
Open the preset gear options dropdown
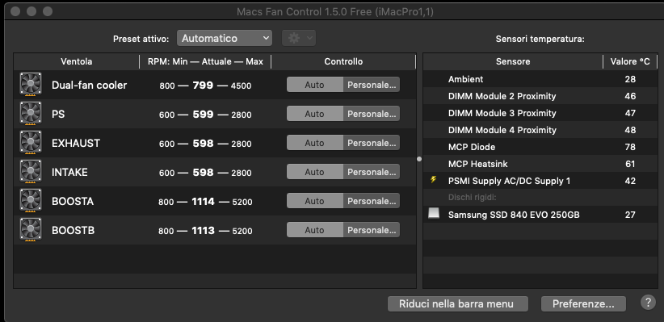(x=299, y=38)
